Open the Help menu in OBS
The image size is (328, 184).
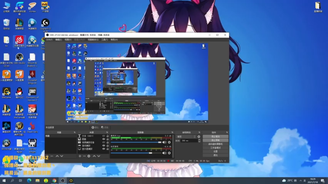tap(114, 40)
